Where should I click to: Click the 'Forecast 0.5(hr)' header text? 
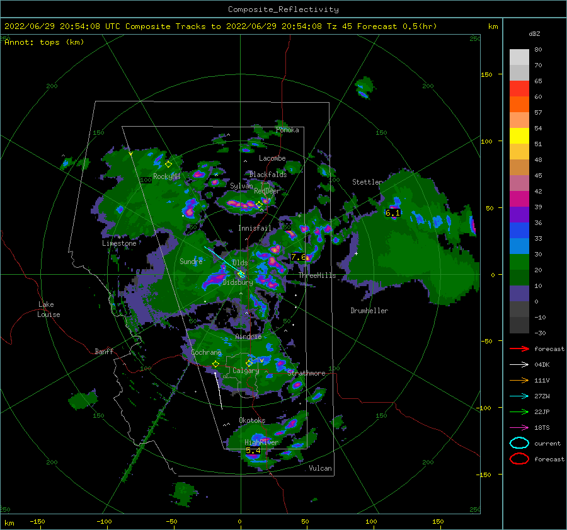pyautogui.click(x=397, y=26)
